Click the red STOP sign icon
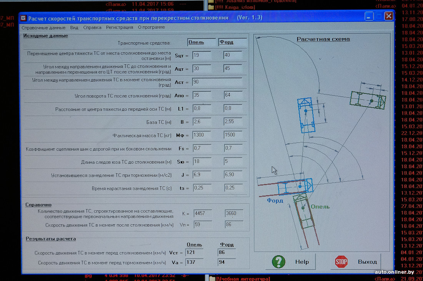The width and height of the screenshot is (423, 281). 341,261
